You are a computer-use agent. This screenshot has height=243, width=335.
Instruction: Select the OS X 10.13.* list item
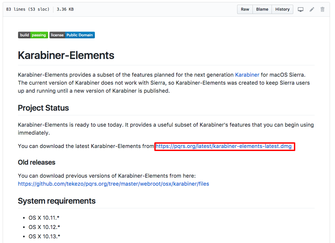pyautogui.click(x=44, y=237)
